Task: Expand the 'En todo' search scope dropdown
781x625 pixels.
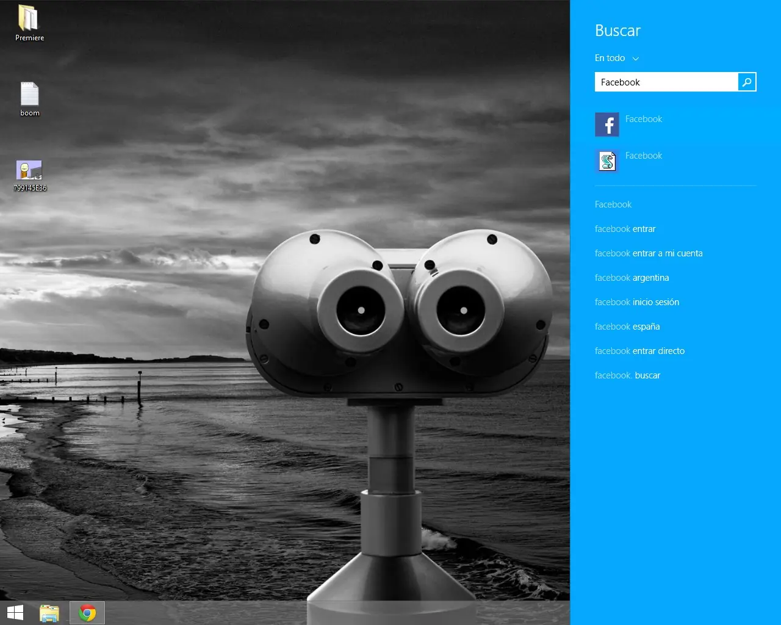Action: 617,58
